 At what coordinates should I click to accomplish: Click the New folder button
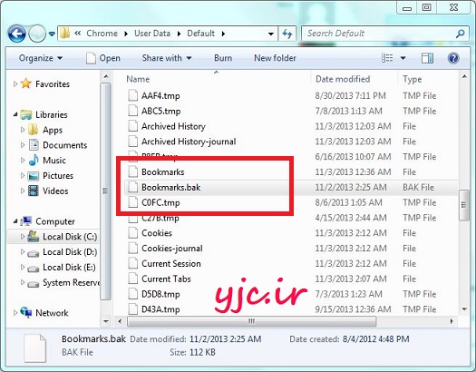point(275,58)
